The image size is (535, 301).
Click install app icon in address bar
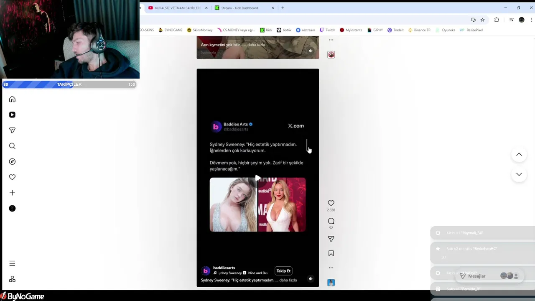pyautogui.click(x=473, y=20)
